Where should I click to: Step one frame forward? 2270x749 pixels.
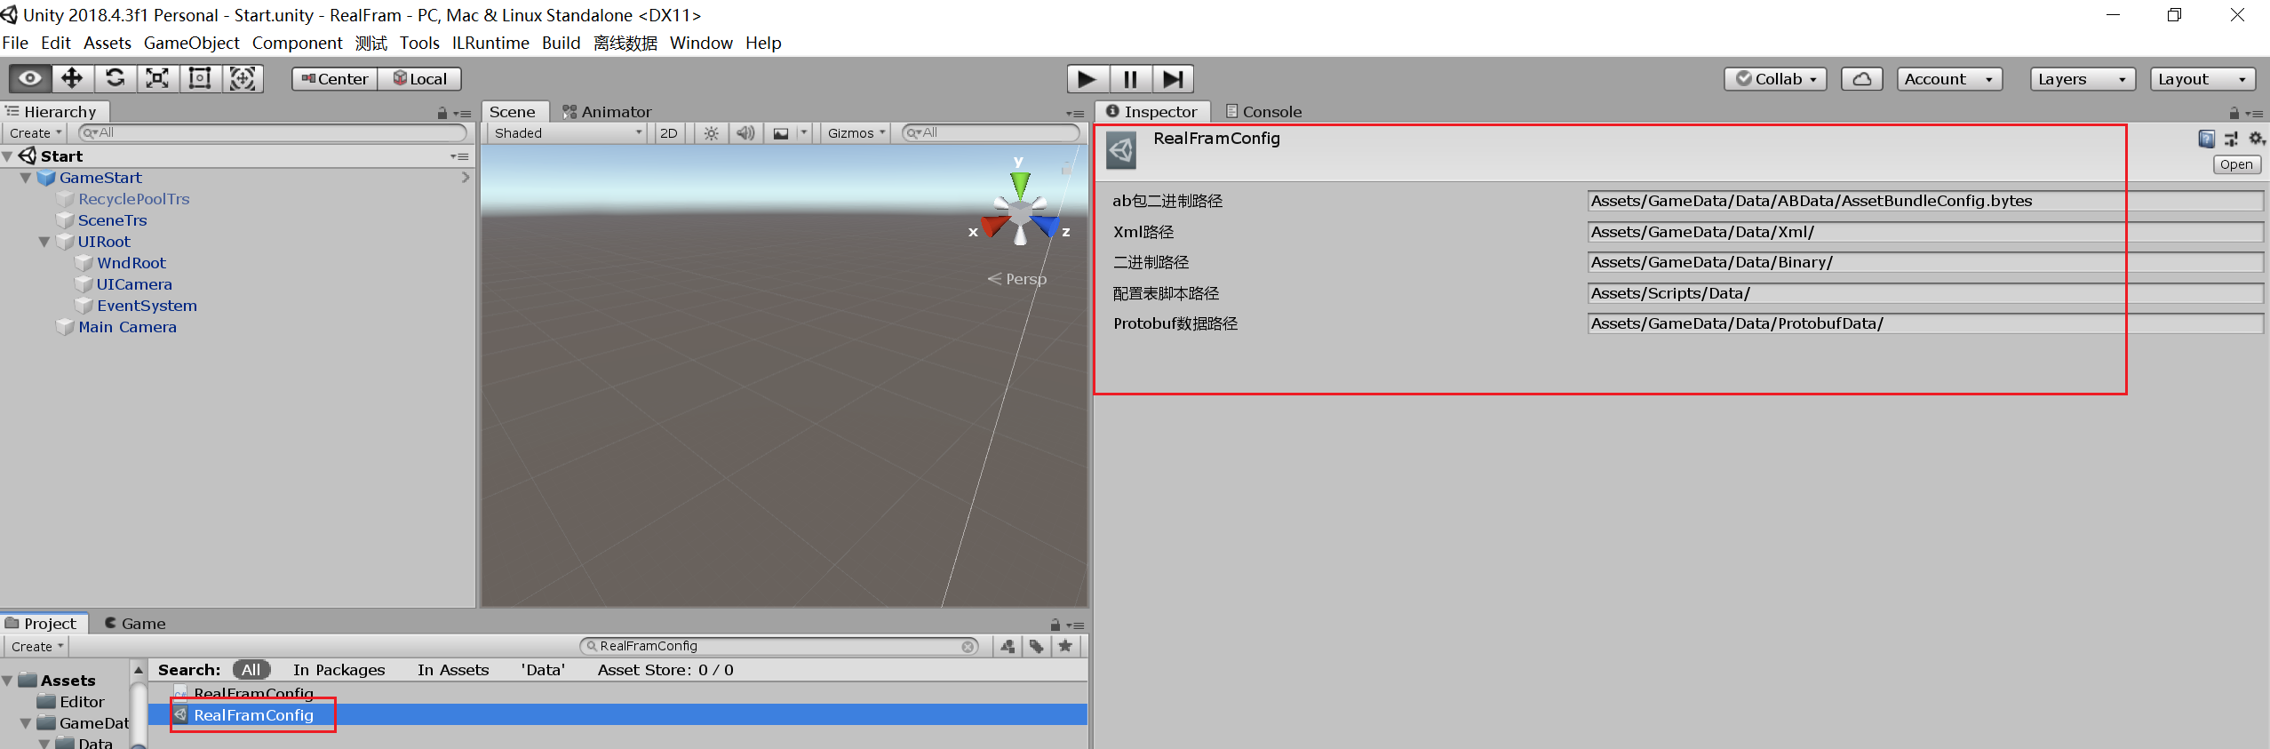pos(1173,79)
